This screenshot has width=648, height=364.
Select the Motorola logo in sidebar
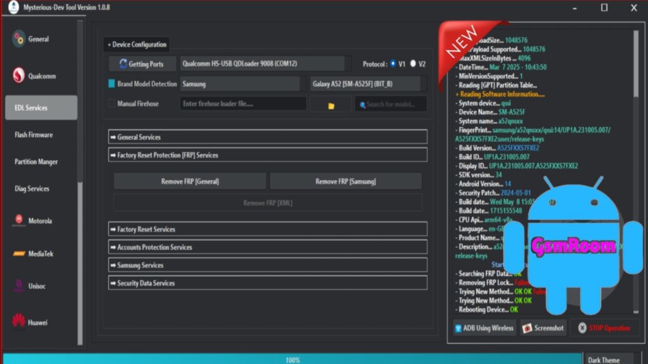click(18, 221)
